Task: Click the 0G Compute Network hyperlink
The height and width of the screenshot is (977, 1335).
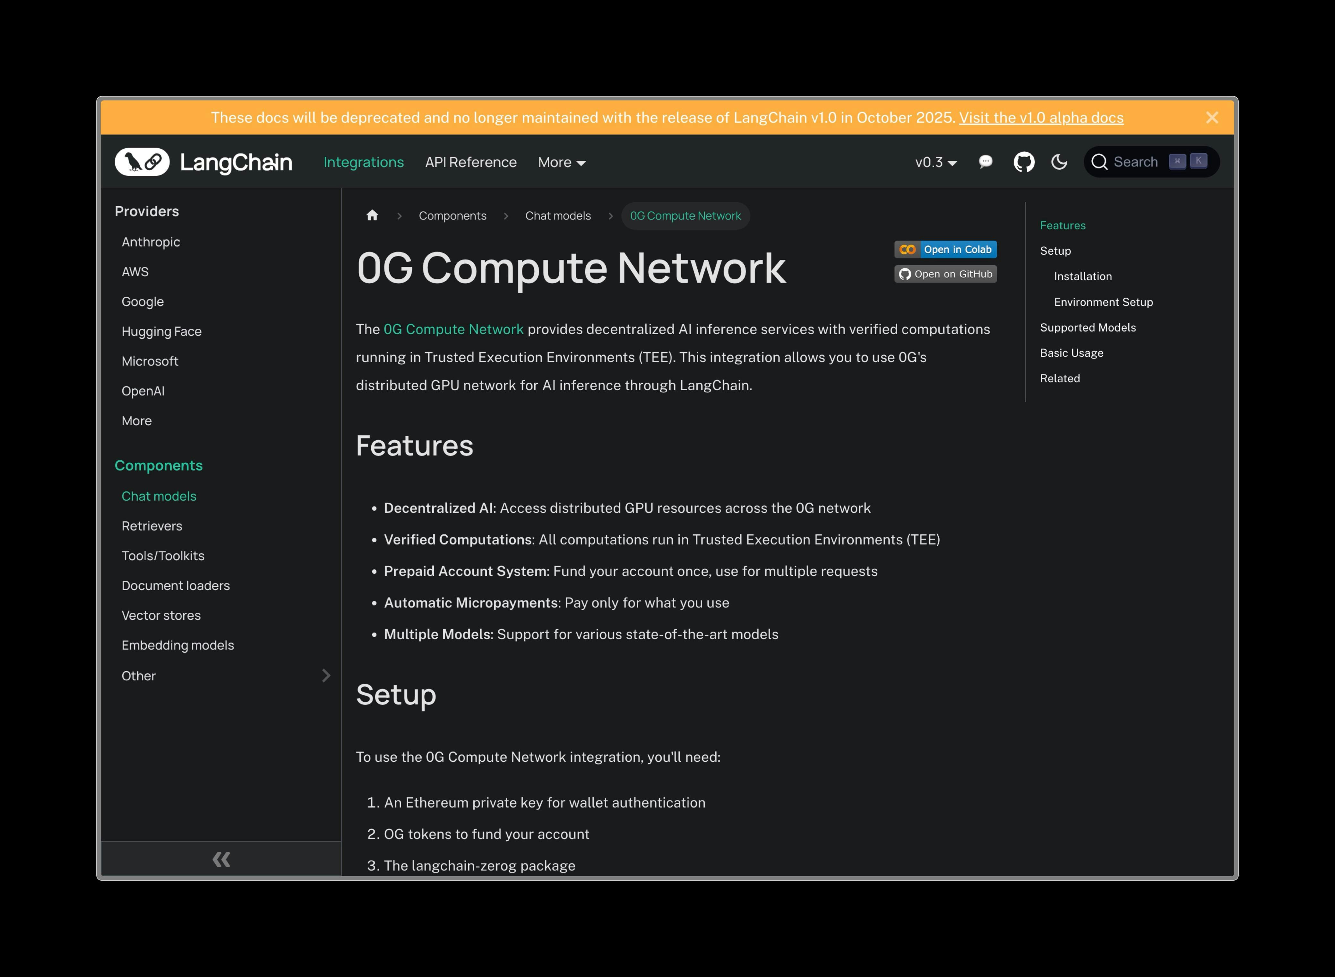Action: click(x=453, y=329)
